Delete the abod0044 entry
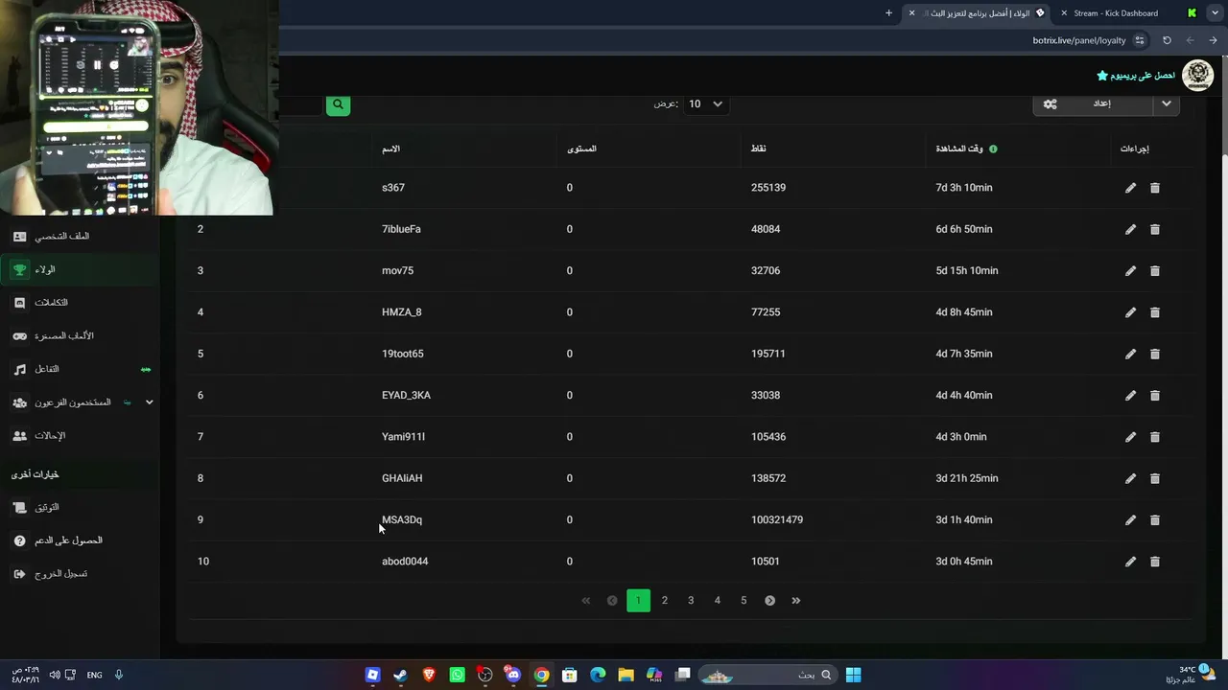Screen dimensions: 1228x690 coord(1155,562)
